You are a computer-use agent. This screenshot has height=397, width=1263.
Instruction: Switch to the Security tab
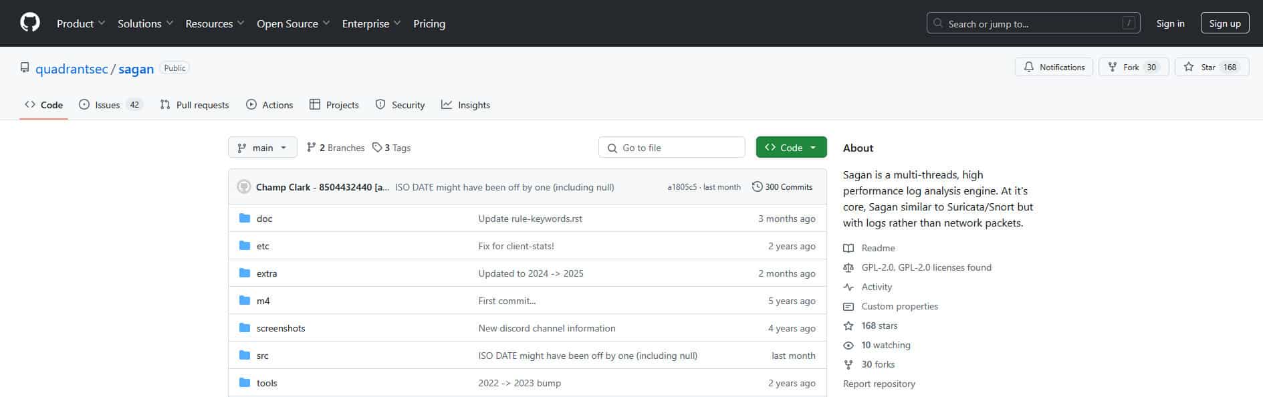400,105
